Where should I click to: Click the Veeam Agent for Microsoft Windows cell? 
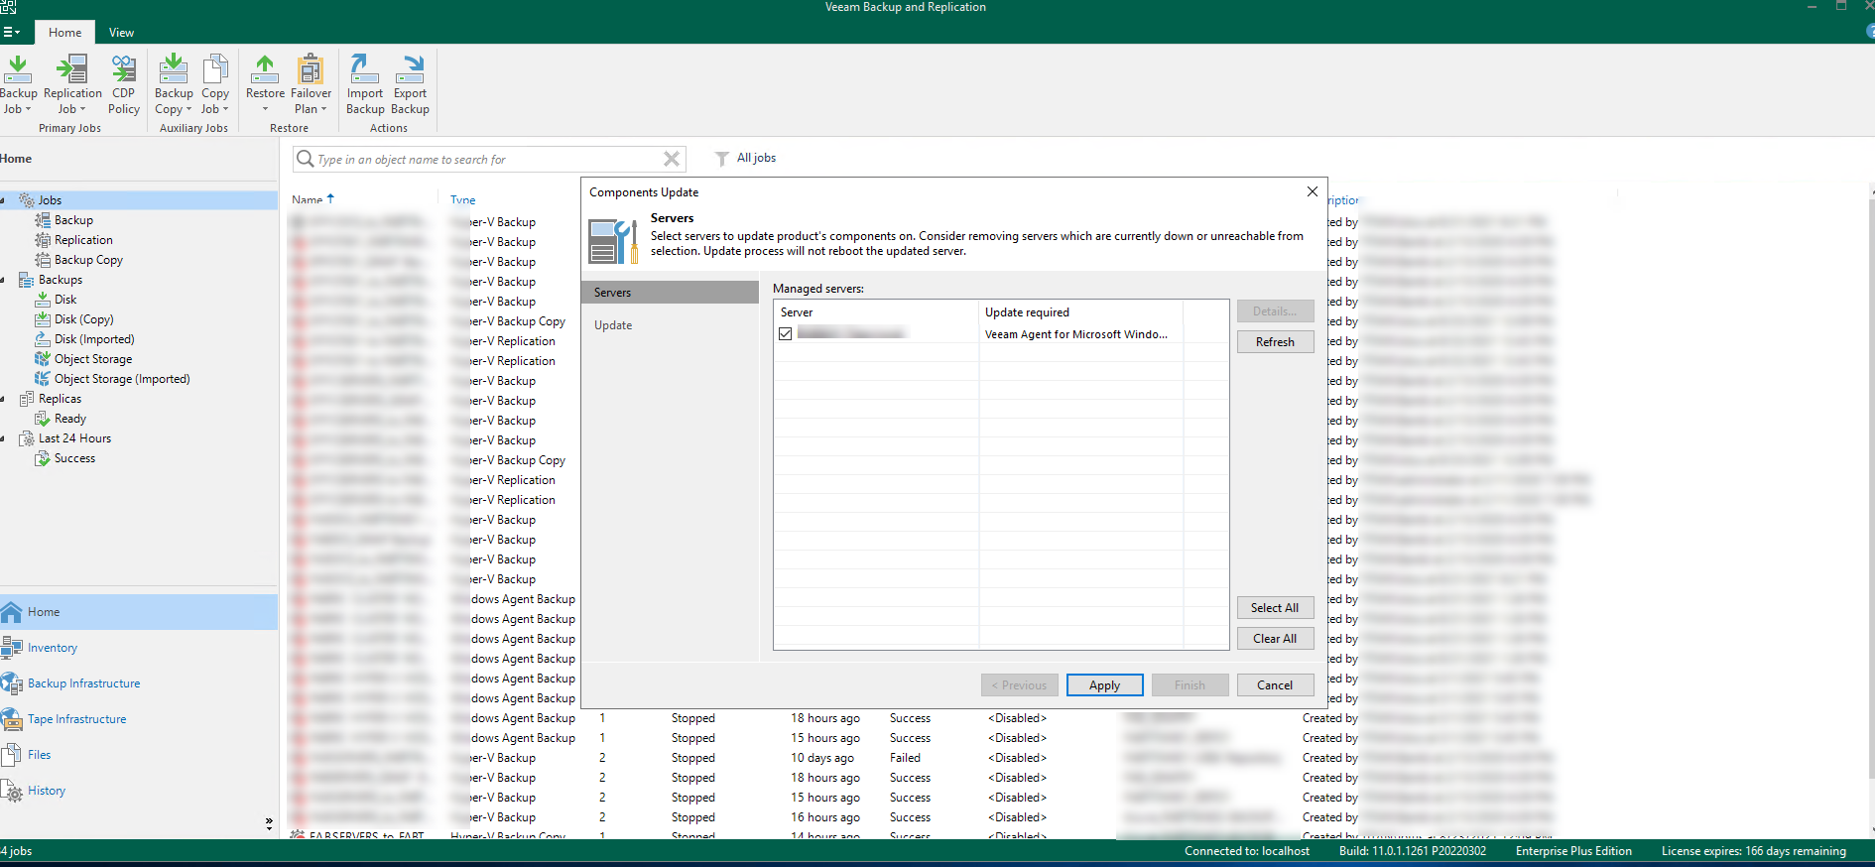[1076, 334]
